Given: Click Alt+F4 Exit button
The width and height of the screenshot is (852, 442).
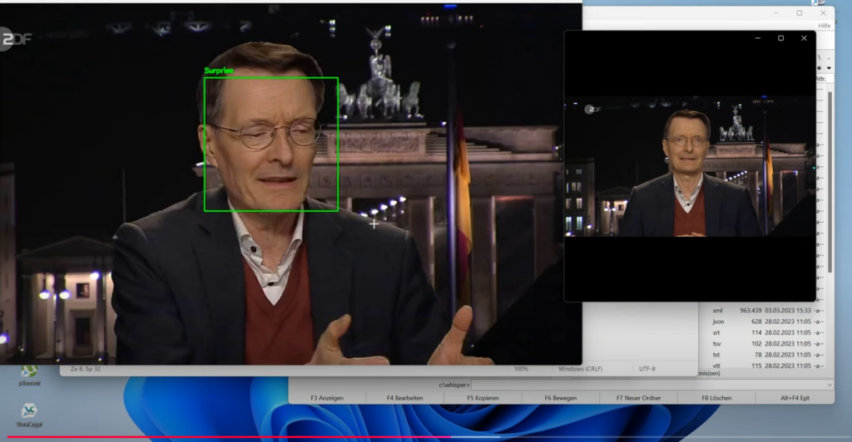Looking at the screenshot, I should (x=795, y=398).
